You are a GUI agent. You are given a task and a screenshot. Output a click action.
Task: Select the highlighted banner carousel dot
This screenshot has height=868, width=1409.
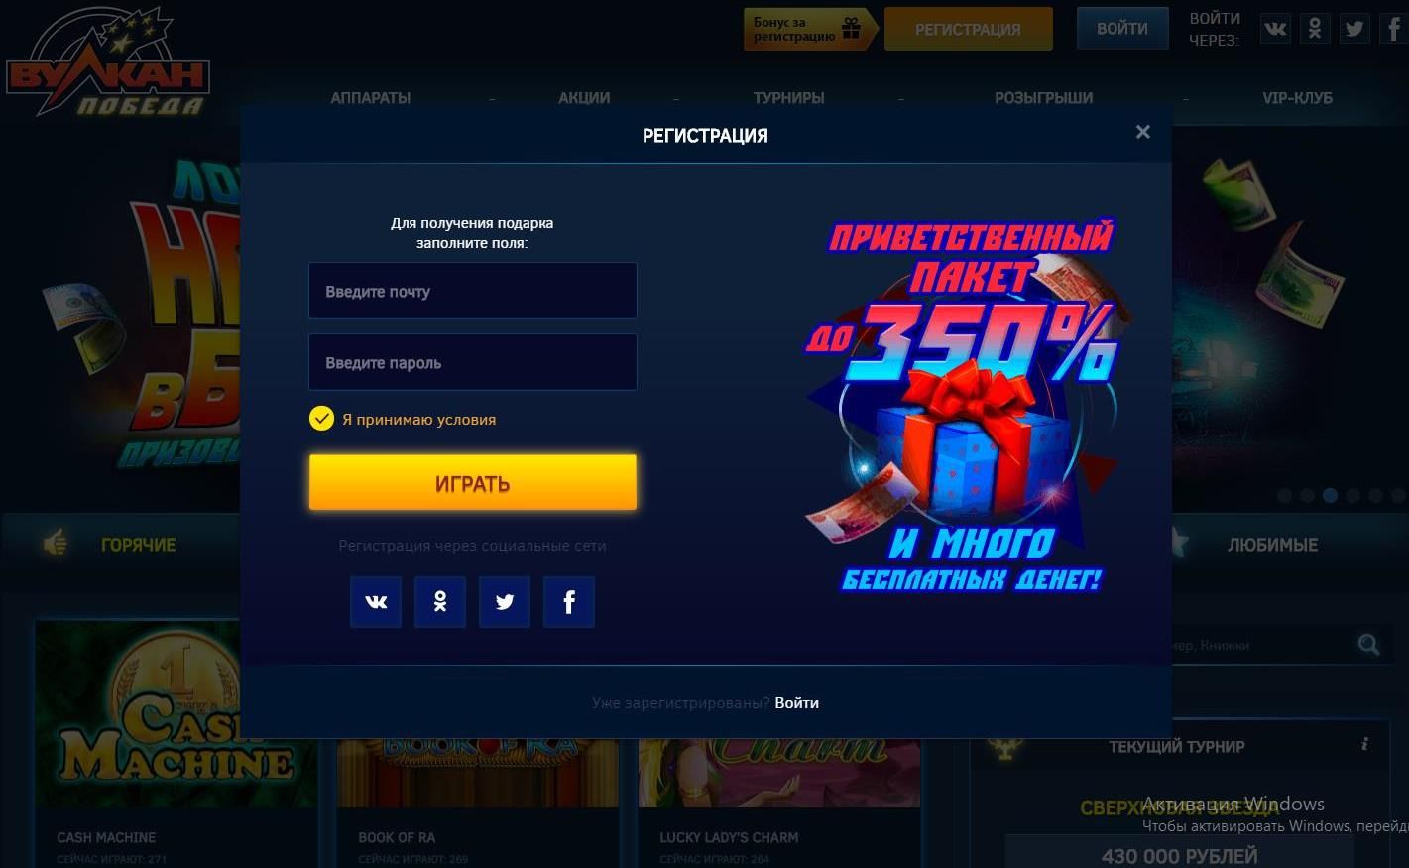1330,495
